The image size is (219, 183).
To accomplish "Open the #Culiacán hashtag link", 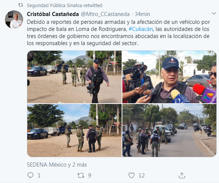I will coord(141,29).
